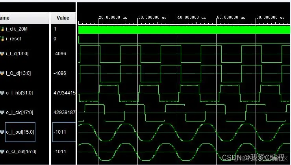Click the bus icon beside o_I_hb[31:0]
This screenshot has width=291, height=165.
coord(2,93)
